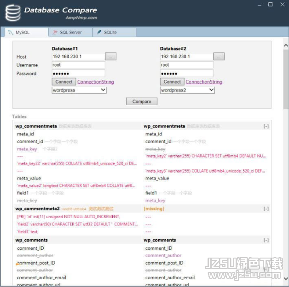Viewport: 289px width, 287px height.
Task: Collapse the wp_commentmeta2 missing table section
Action: point(266,209)
